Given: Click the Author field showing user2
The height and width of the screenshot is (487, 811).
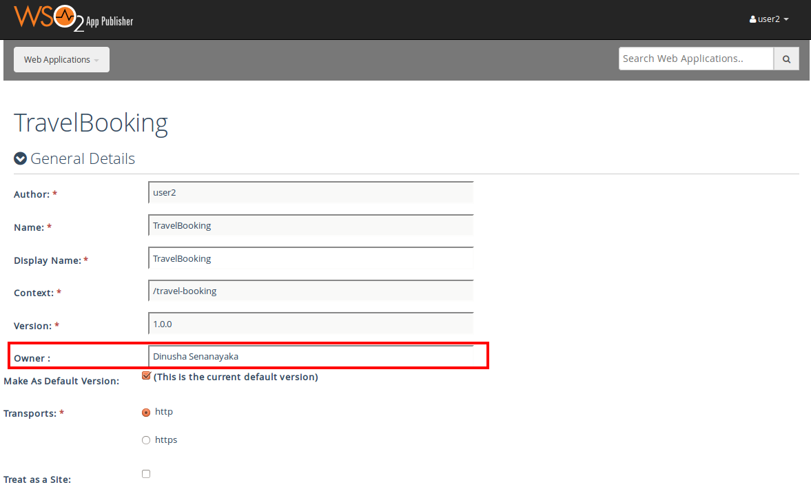Looking at the screenshot, I should pyautogui.click(x=310, y=192).
